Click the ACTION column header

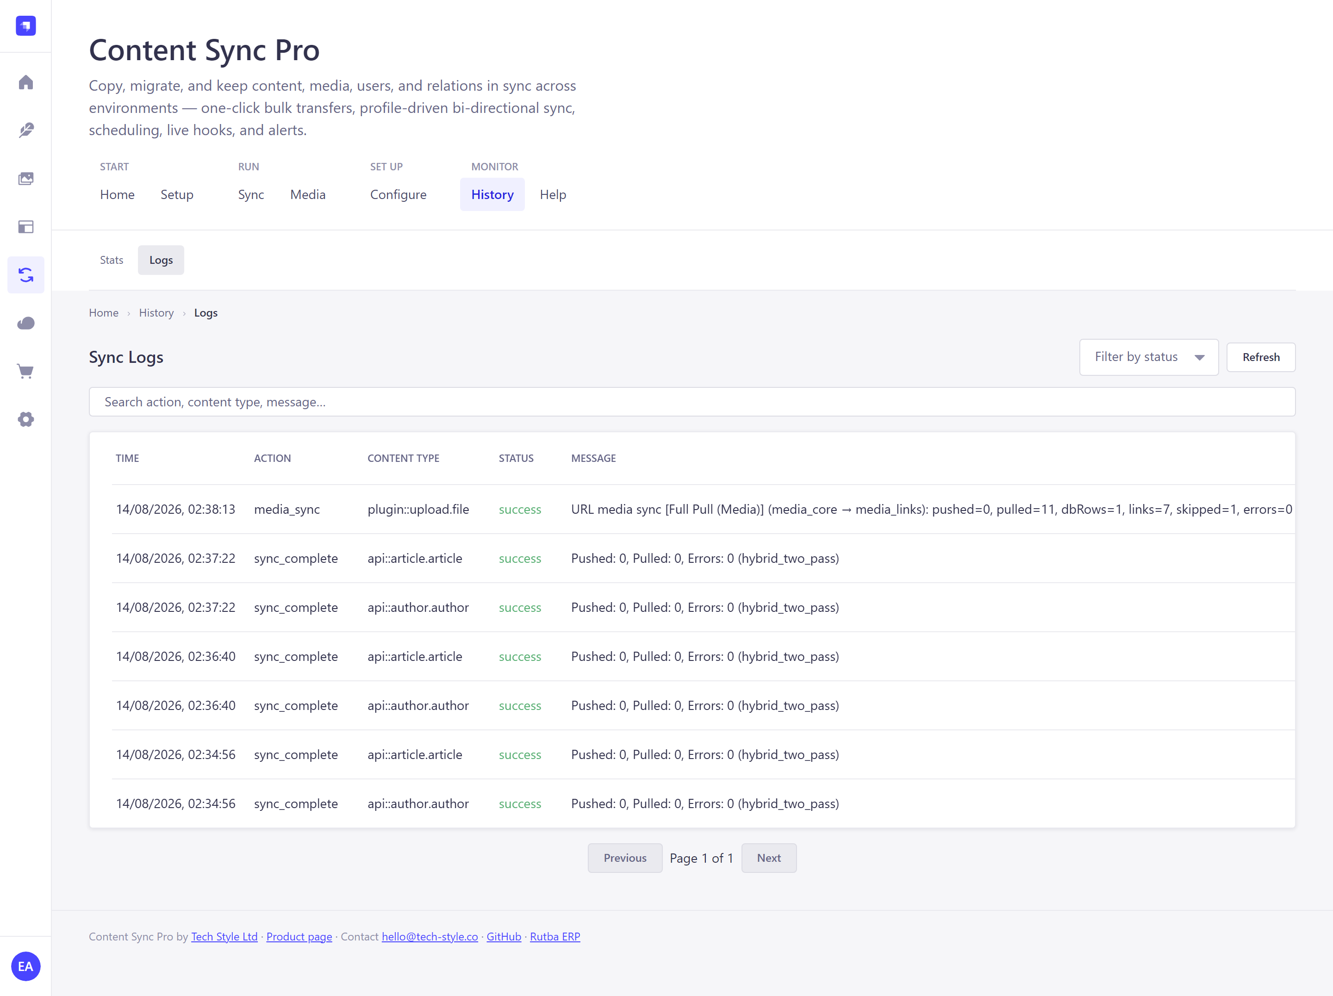click(x=272, y=459)
